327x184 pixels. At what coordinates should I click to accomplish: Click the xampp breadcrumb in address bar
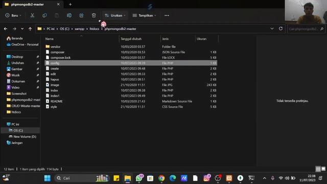tap(80, 29)
